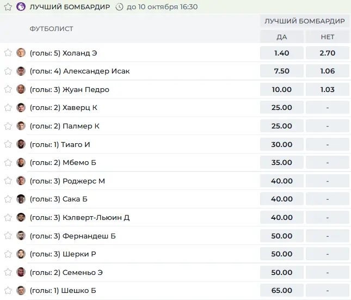351x300 pixels.
Task: Select 2.70 НЕТ odds for Холанд
Action: tap(327, 53)
